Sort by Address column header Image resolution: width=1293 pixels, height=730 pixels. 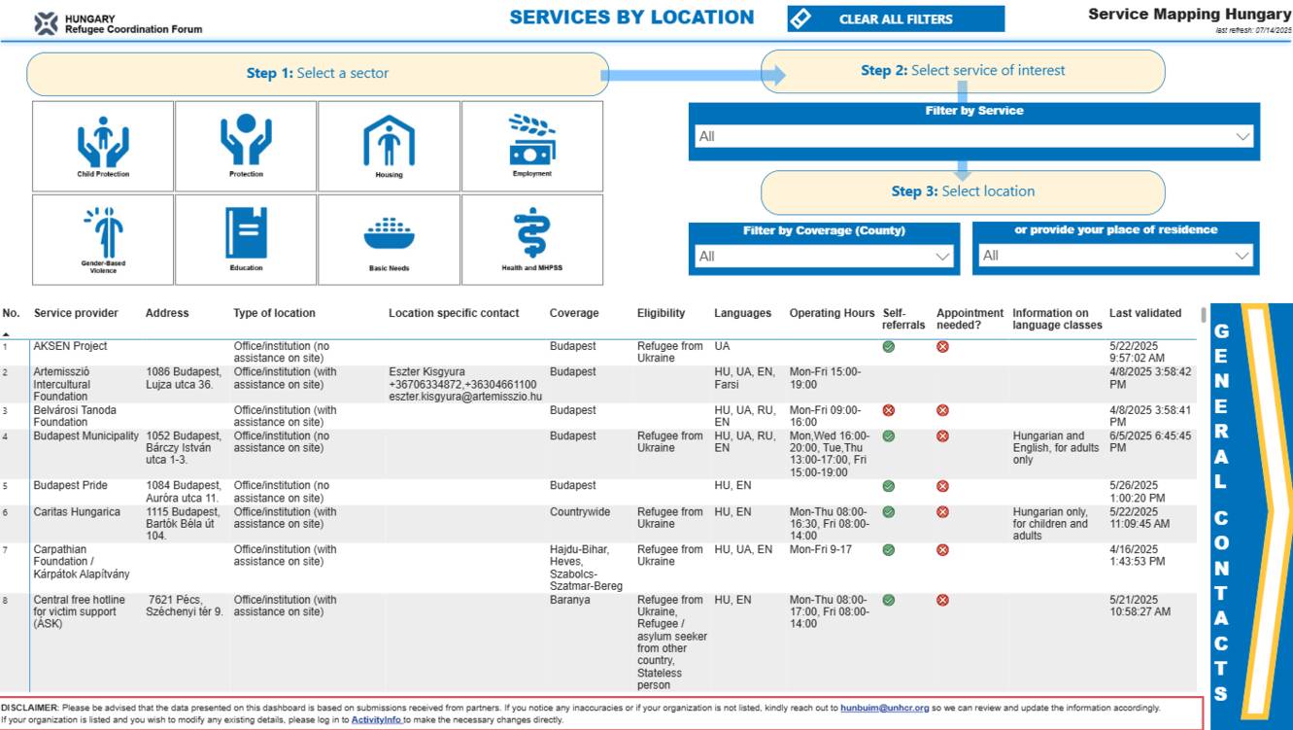pos(167,313)
